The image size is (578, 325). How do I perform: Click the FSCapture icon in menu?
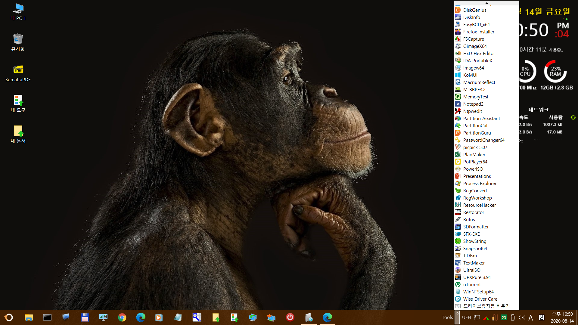(458, 39)
